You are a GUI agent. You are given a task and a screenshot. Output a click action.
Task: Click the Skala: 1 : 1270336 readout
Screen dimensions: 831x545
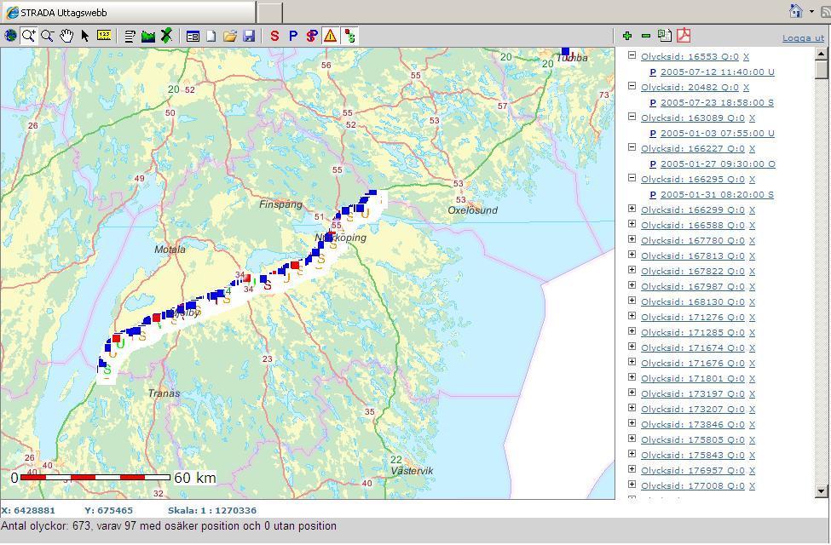click(212, 511)
